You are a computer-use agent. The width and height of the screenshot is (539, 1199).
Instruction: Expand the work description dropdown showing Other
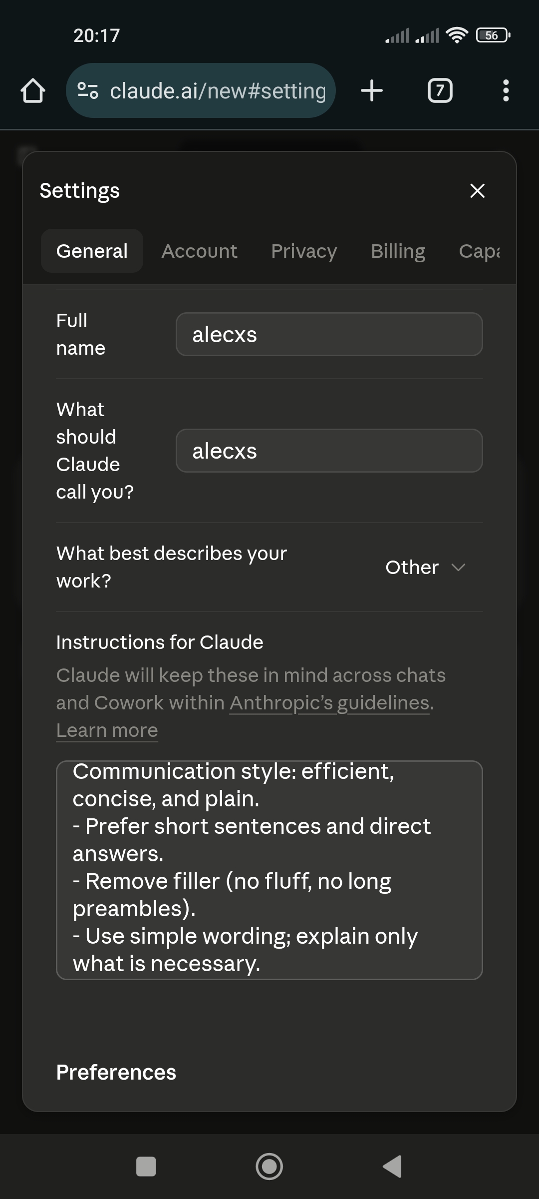coord(425,568)
